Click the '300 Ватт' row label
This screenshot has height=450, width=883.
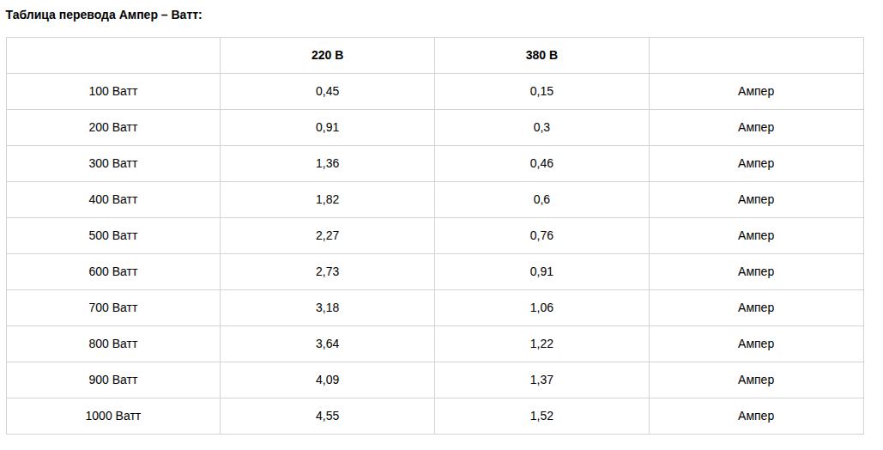click(x=113, y=163)
